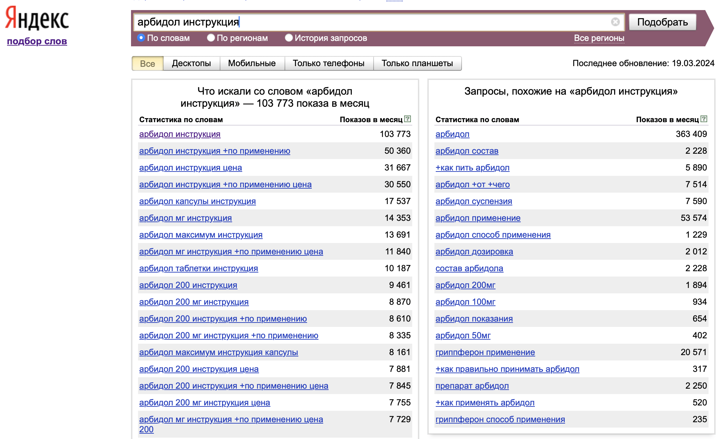Open the 'арбидол инструкция цена' query link
Image resolution: width=725 pixels, height=439 pixels.
pos(190,168)
